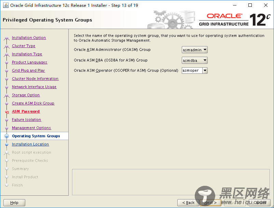Go to the Installation Location step
The width and height of the screenshot is (274, 208).
[x=30, y=144]
